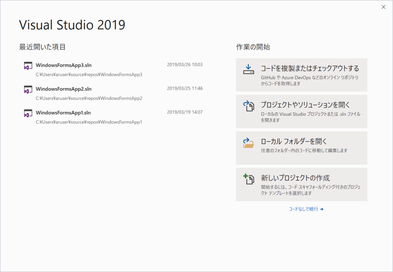Close the Visual Studio 2019 start window
The height and width of the screenshot is (272, 393).
click(383, 7)
